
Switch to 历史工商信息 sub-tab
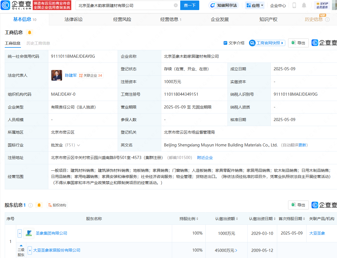coord(38,43)
